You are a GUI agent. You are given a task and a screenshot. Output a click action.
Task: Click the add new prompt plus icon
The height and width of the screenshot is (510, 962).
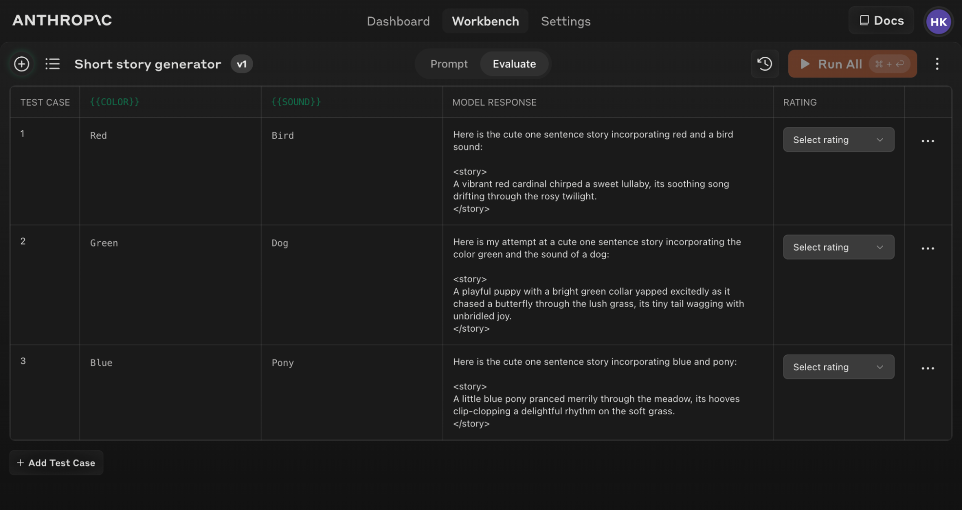21,63
